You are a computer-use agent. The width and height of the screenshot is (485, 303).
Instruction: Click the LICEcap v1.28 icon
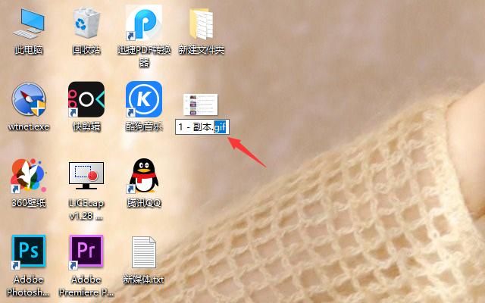(x=86, y=176)
